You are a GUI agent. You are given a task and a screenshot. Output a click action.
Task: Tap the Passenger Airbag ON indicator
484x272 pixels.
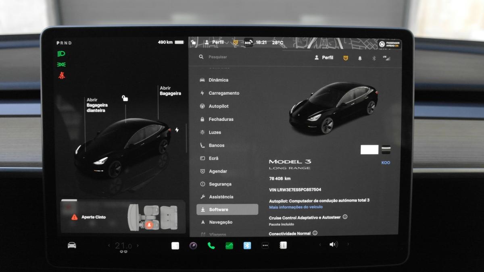(389, 44)
